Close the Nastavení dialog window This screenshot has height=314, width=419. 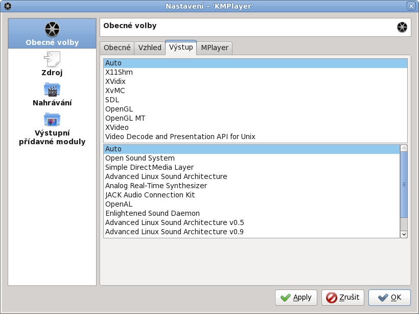411,6
